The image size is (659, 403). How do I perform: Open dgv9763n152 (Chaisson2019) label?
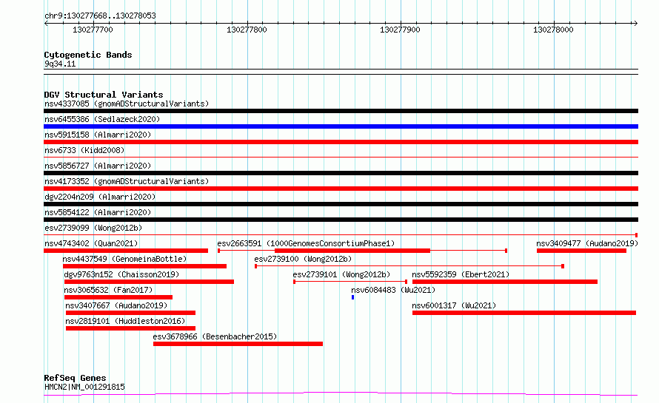click(121, 274)
